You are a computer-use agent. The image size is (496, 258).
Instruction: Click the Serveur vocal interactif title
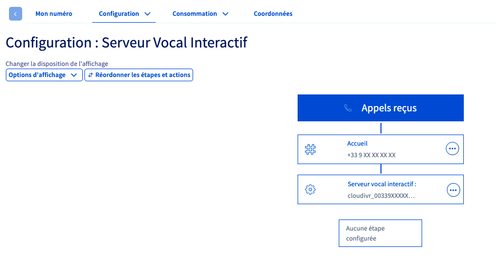click(x=382, y=184)
